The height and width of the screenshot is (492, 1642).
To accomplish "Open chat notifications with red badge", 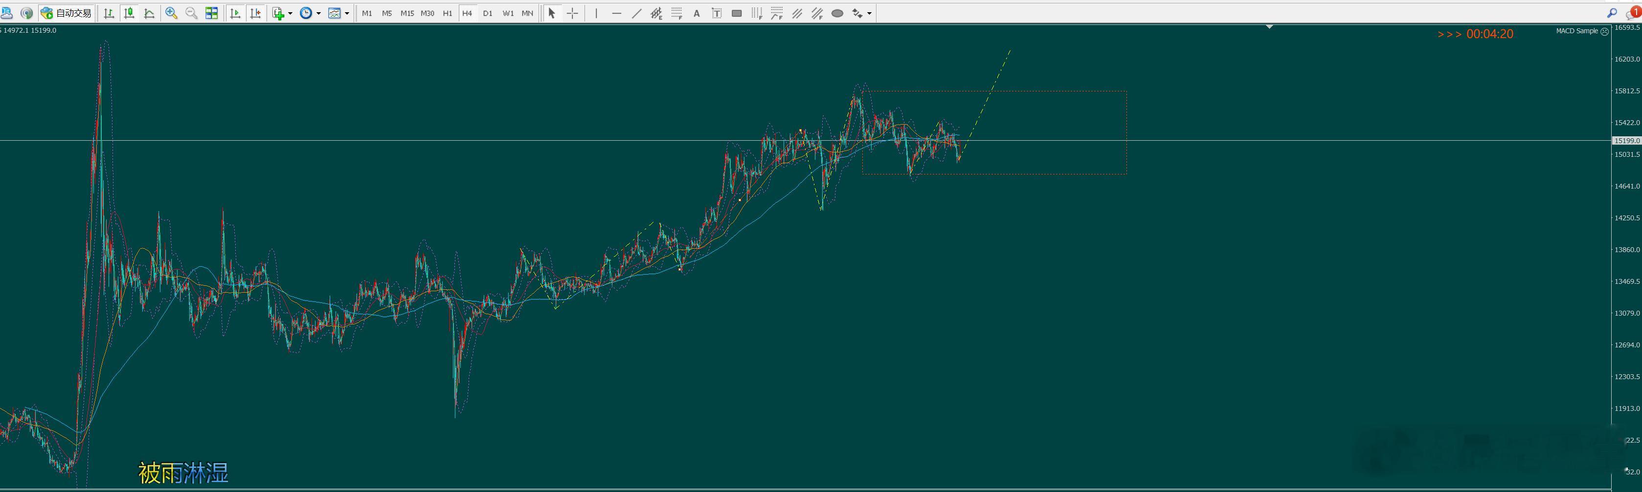I will click(1634, 12).
